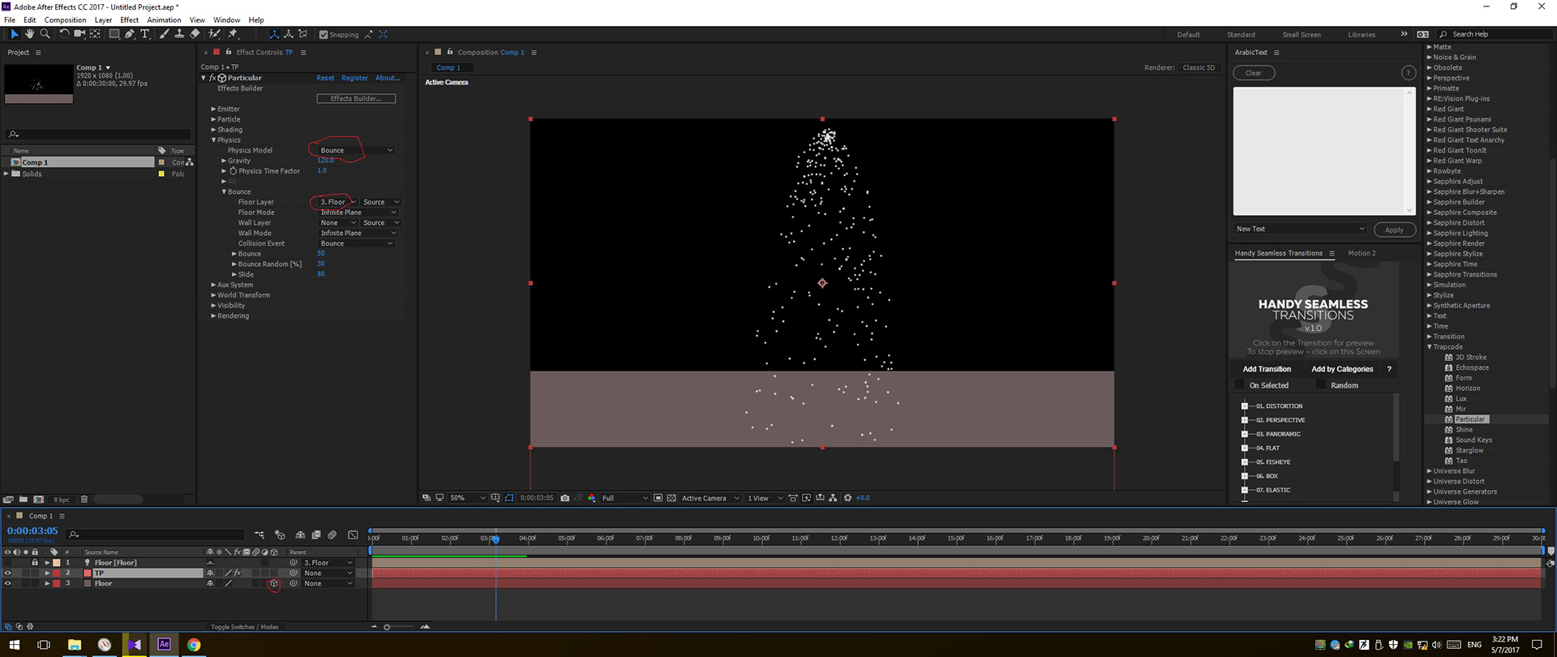Image resolution: width=1557 pixels, height=657 pixels.
Task: Open the Floor Layer 3. Floor dropdown
Action: tap(337, 202)
